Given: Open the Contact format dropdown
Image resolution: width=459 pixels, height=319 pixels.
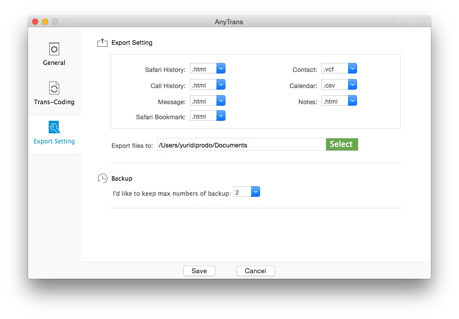Looking at the screenshot, I should pyautogui.click(x=339, y=69).
